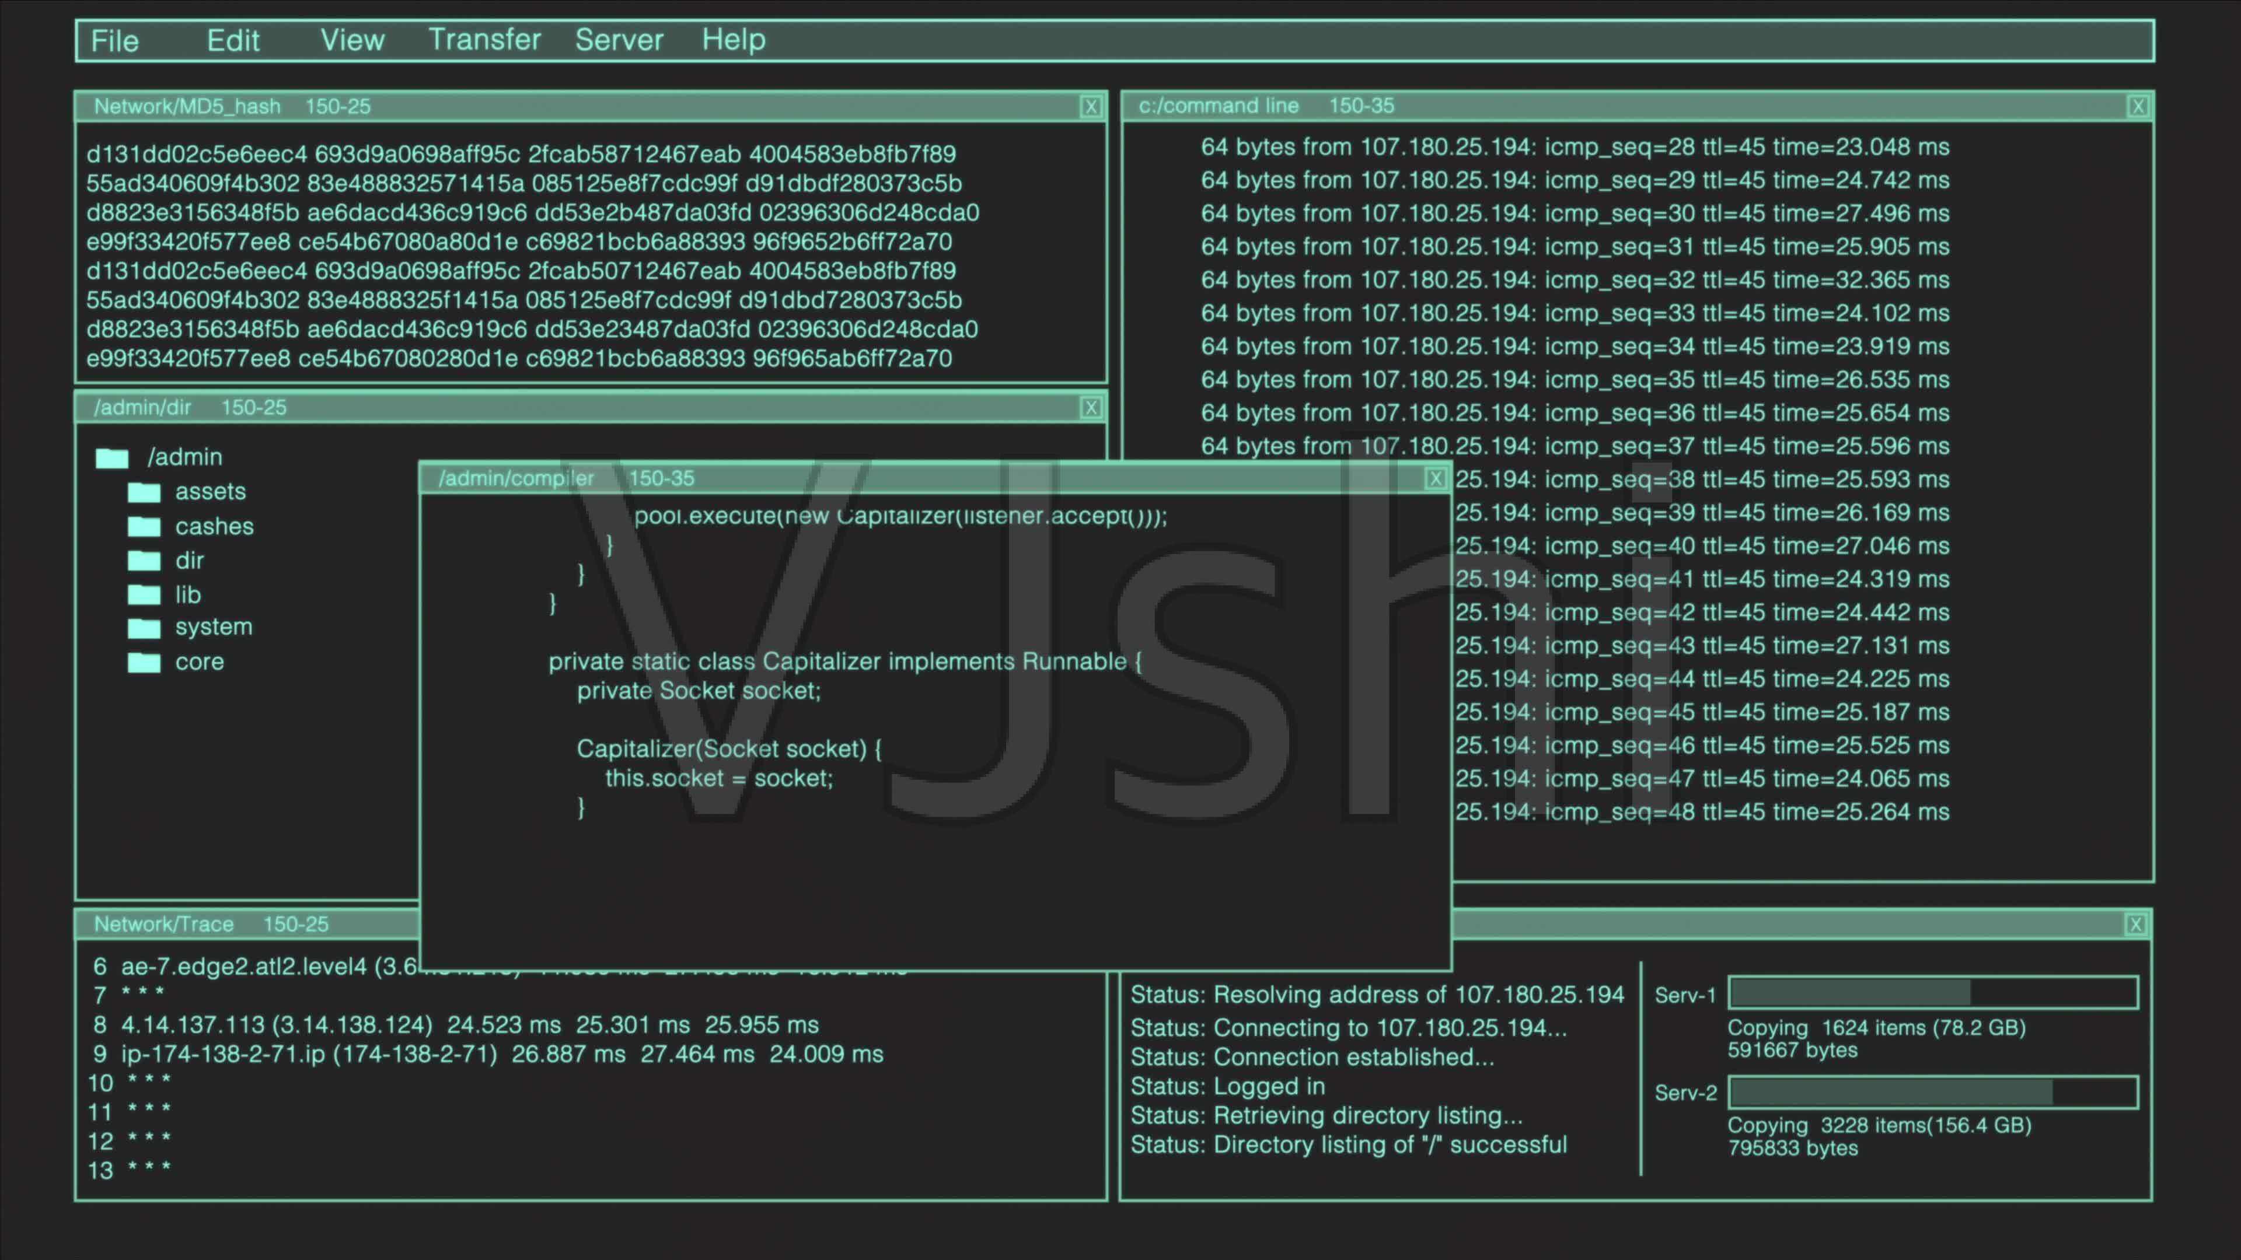This screenshot has height=1260, width=2241.
Task: Click trace hop 13 asterisks row
Action: point(130,1170)
